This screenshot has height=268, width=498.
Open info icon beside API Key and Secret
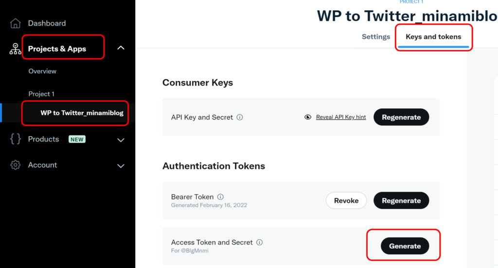(240, 117)
